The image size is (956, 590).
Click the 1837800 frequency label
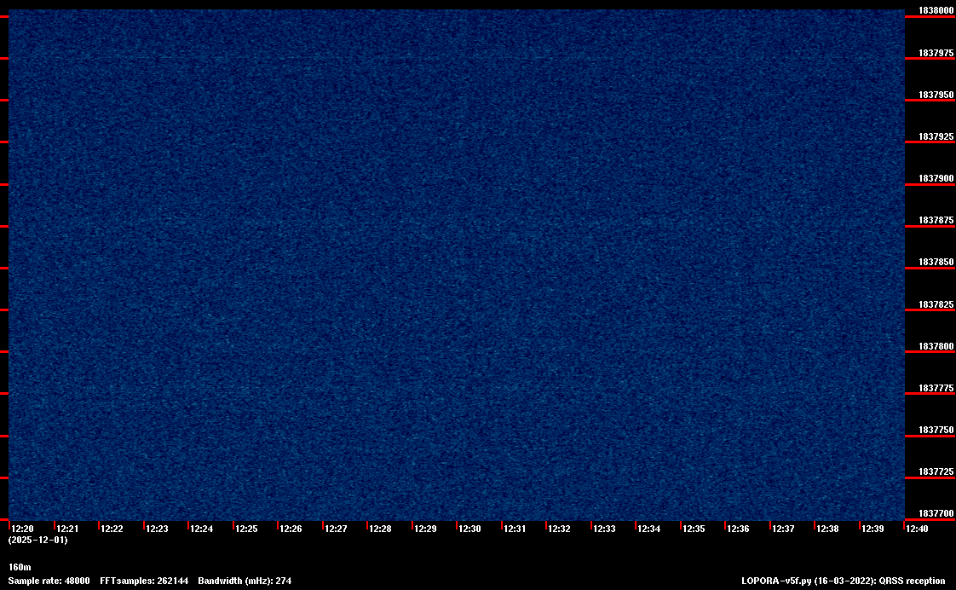[x=936, y=346]
